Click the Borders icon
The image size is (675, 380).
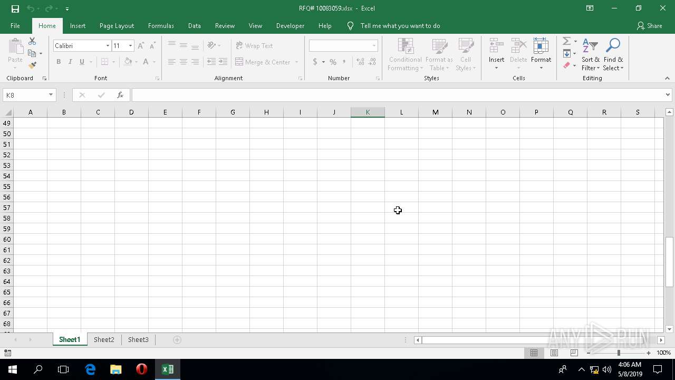[x=104, y=62]
